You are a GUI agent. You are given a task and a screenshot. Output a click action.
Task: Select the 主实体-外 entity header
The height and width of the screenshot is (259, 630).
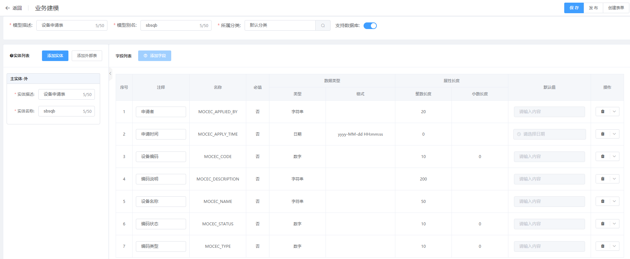(53, 79)
